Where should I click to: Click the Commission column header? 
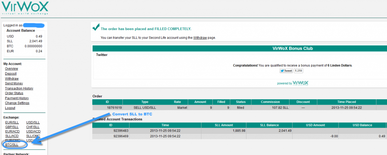point(271,102)
